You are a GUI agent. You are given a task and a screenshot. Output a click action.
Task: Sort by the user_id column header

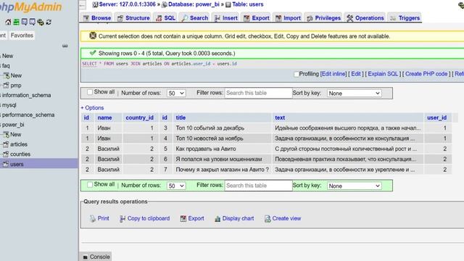(436, 117)
